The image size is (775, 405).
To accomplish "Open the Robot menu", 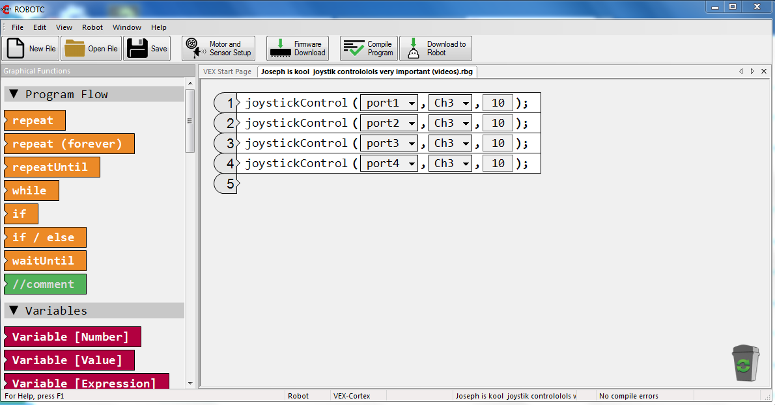I will tap(92, 27).
